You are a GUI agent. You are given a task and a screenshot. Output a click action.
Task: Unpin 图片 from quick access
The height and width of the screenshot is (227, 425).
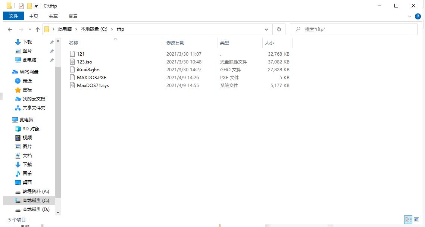51,51
